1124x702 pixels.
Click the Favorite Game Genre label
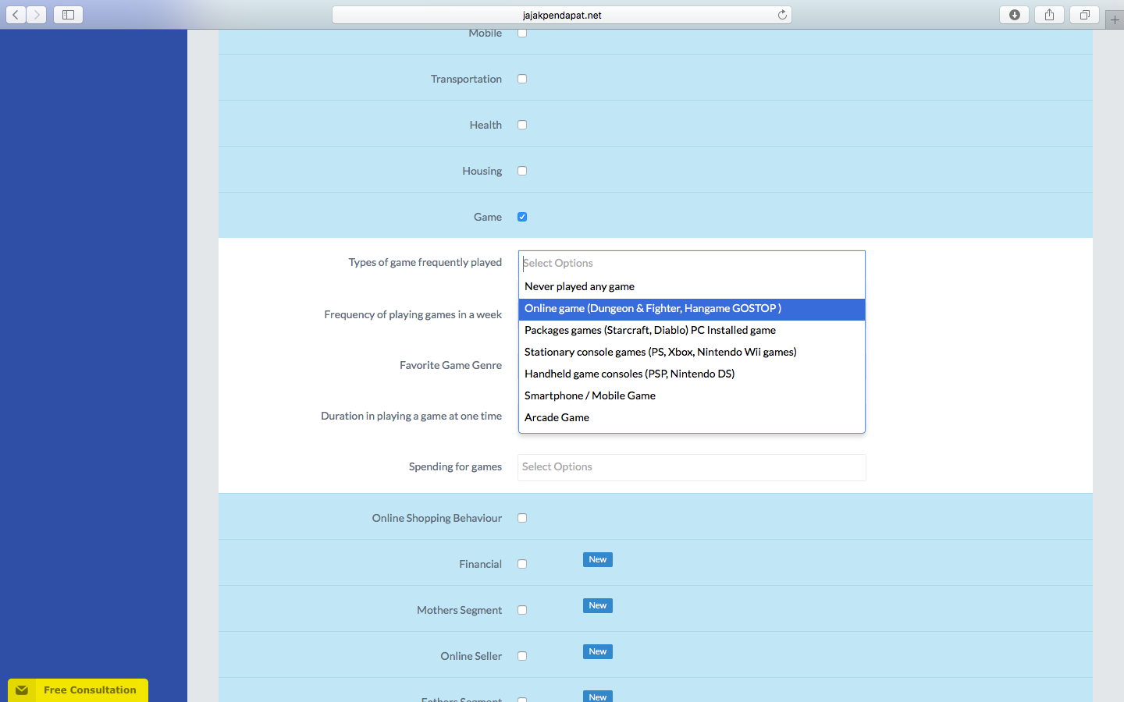click(450, 366)
